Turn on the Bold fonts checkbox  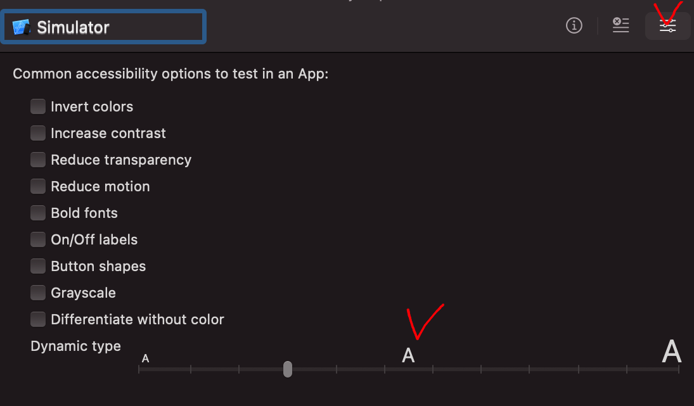[38, 213]
